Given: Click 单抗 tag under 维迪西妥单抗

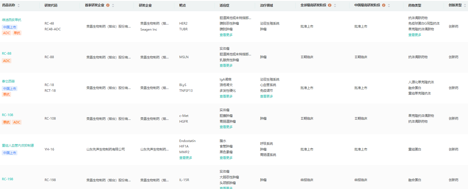Looking at the screenshot, I should tap(17, 33).
